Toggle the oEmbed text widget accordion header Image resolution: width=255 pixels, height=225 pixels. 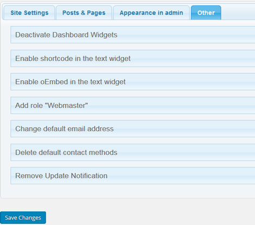click(x=133, y=82)
